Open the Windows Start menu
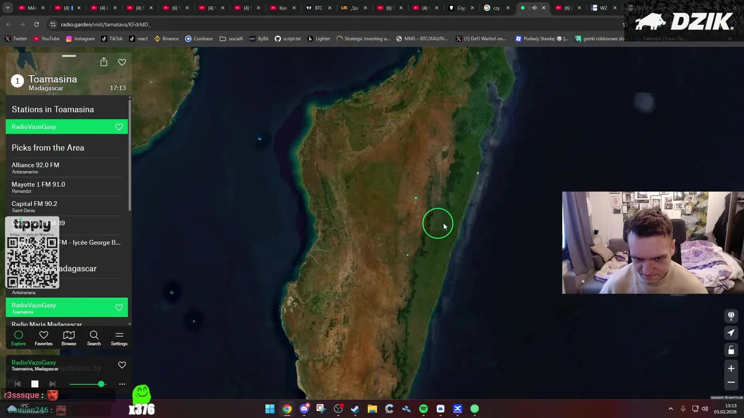 [270, 409]
